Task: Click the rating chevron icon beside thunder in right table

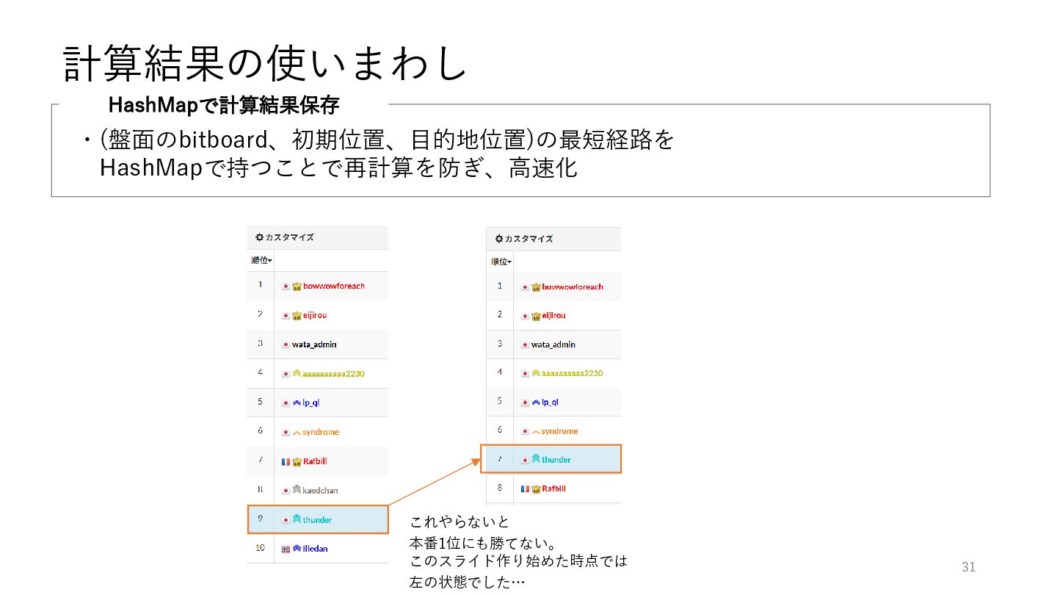Action: point(536,459)
